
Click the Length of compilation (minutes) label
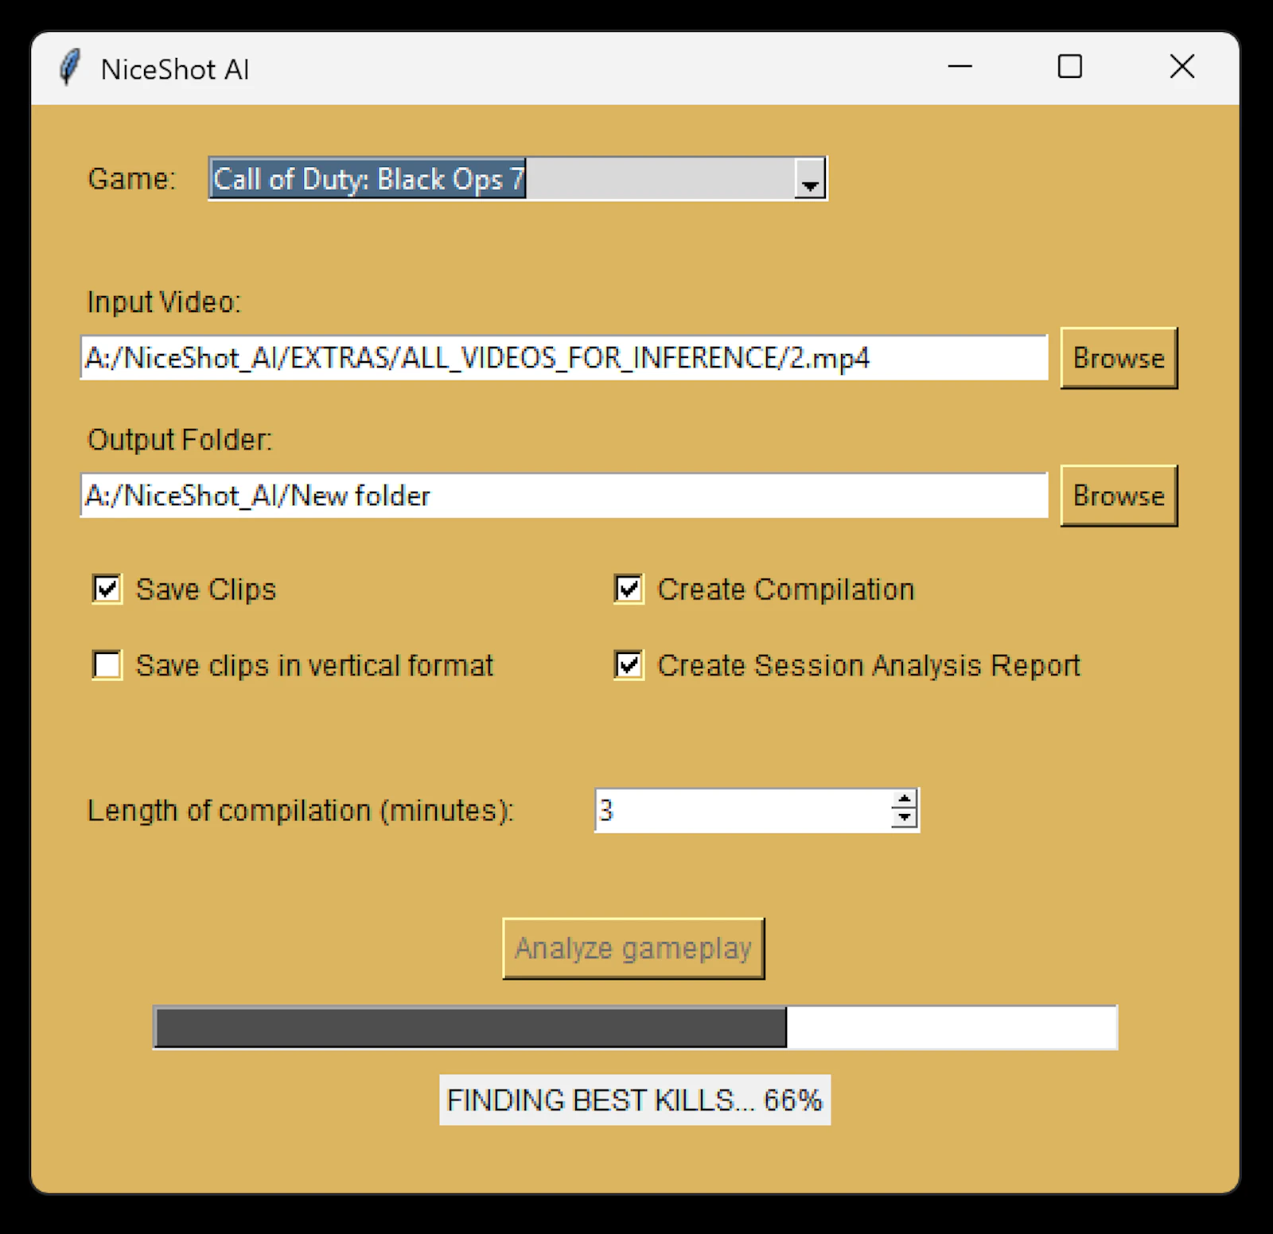(x=301, y=811)
